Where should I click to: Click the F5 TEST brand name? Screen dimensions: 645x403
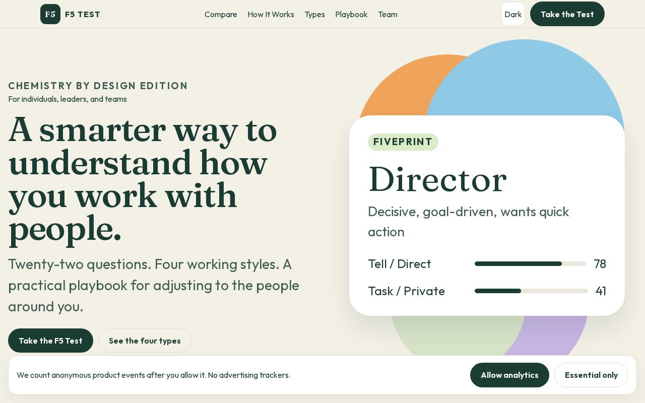click(x=83, y=14)
